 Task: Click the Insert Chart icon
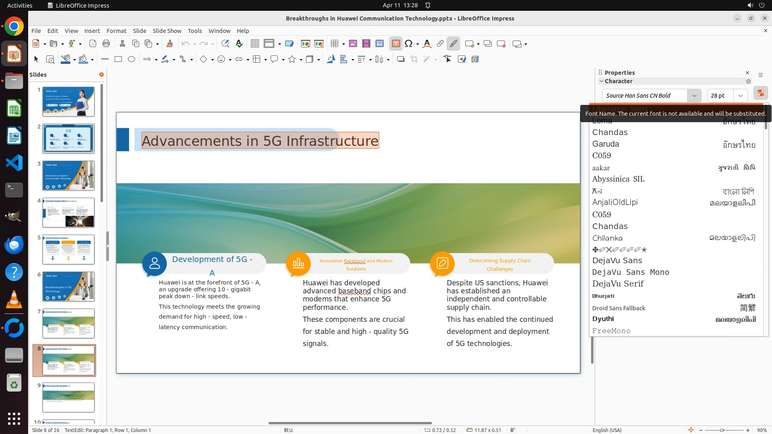pyautogui.click(x=380, y=44)
